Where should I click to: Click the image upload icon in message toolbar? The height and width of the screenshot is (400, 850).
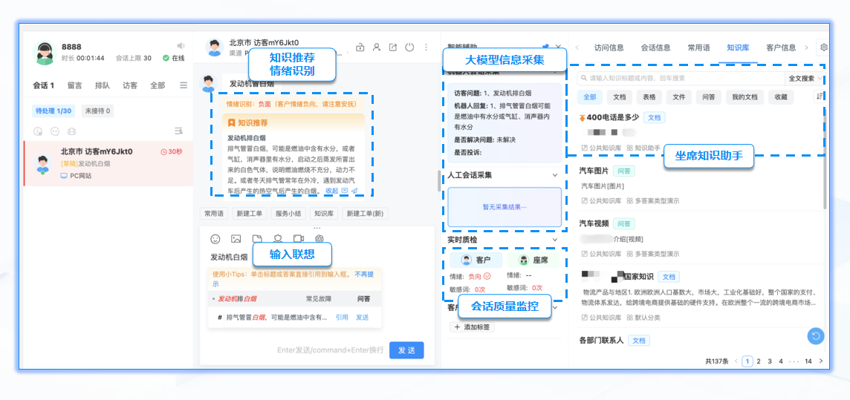(x=236, y=239)
